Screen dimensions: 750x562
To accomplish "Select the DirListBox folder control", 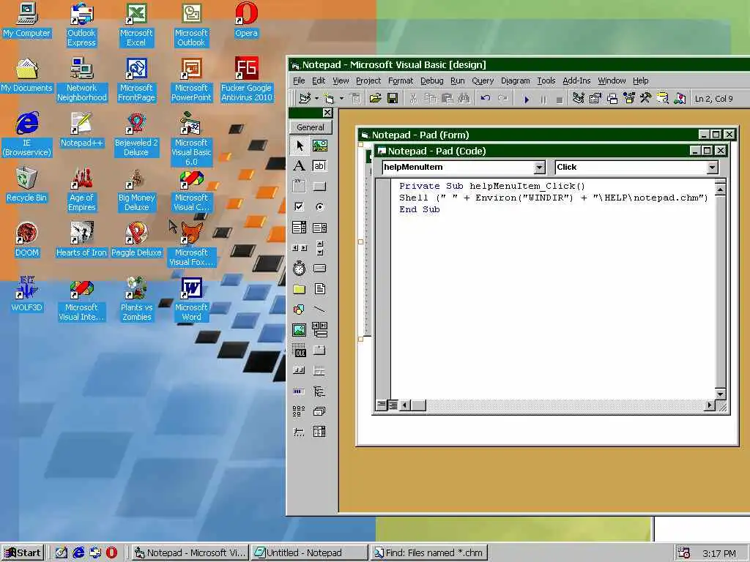I will tap(300, 288).
